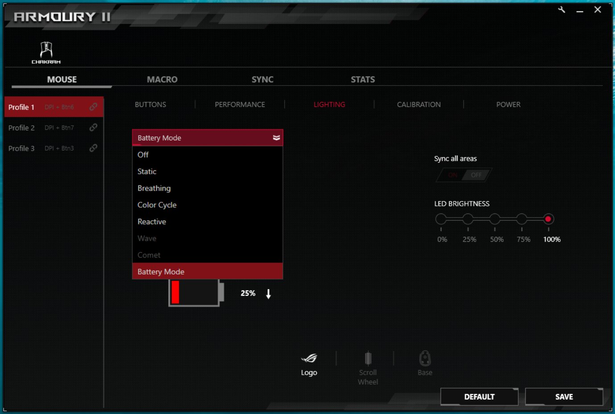Image resolution: width=615 pixels, height=414 pixels.
Task: Set LED brightness to 25%
Action: pos(468,219)
